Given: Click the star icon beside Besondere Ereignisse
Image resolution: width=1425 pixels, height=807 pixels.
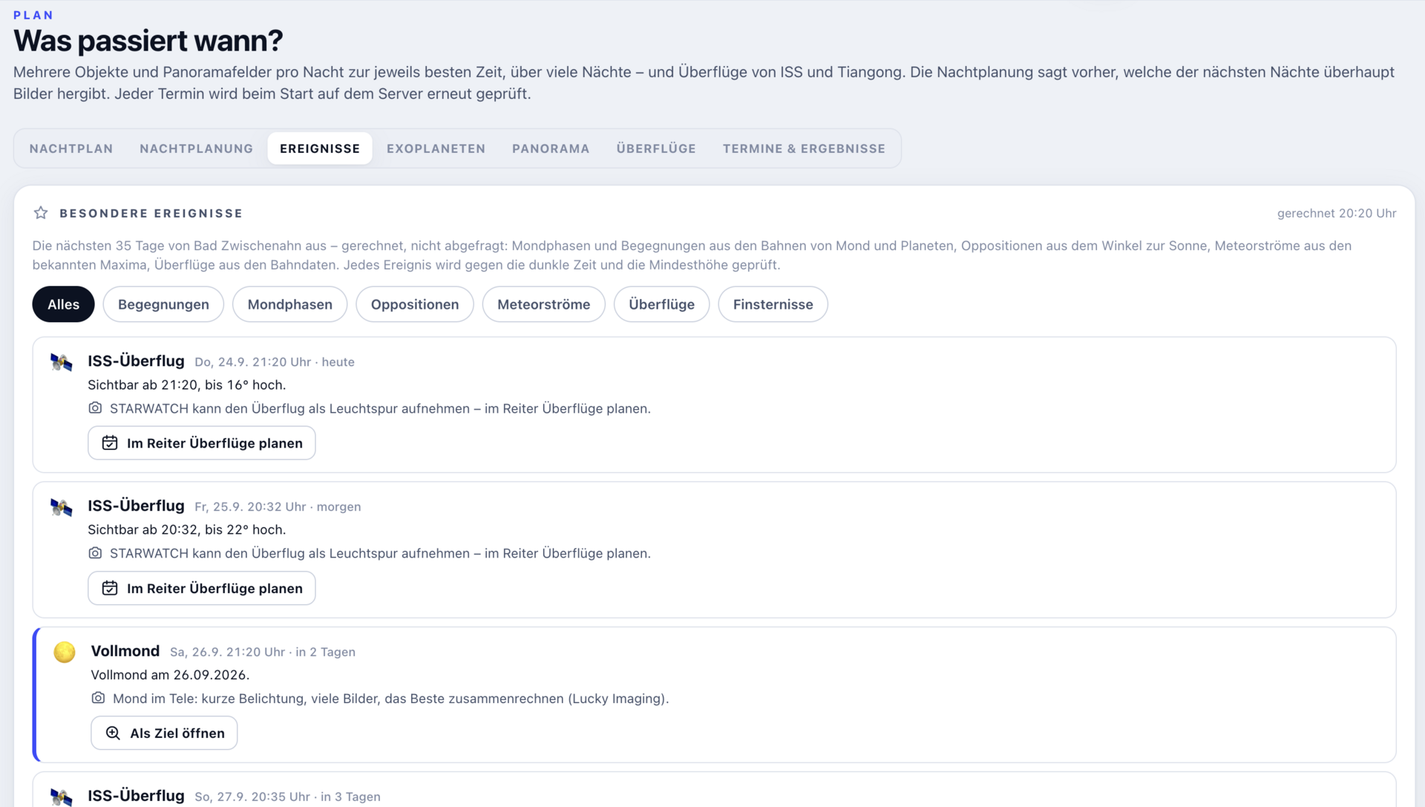Looking at the screenshot, I should [x=41, y=214].
